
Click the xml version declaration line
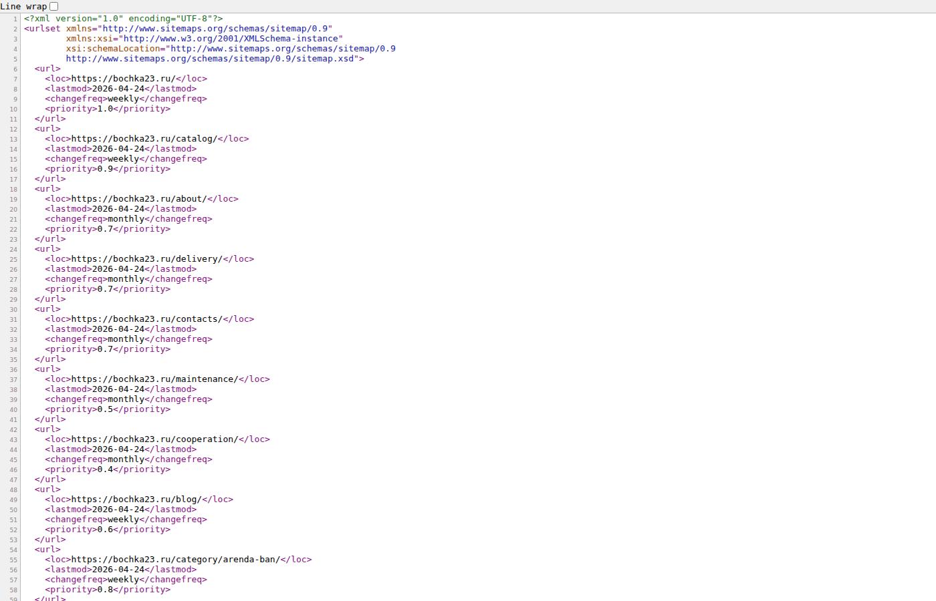point(124,19)
